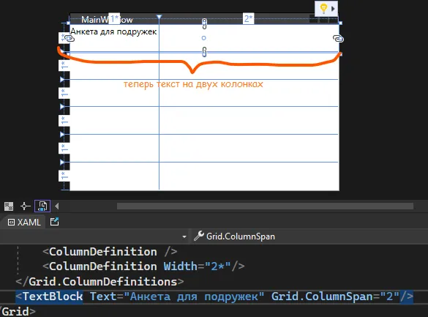428x317 pixels.
Task: Expand the arrow beside the lightbulb
Action: pyautogui.click(x=333, y=9)
